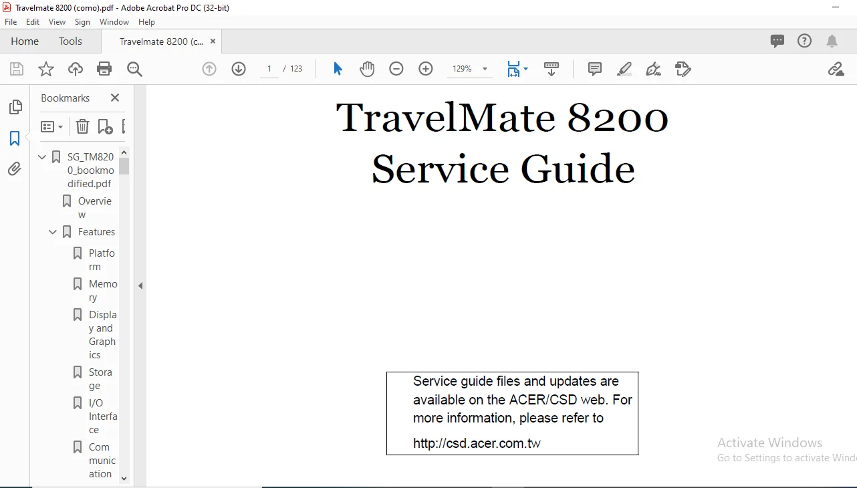Viewport: 857px width, 488px height.
Task: Click the Save file icon
Action: click(x=17, y=69)
